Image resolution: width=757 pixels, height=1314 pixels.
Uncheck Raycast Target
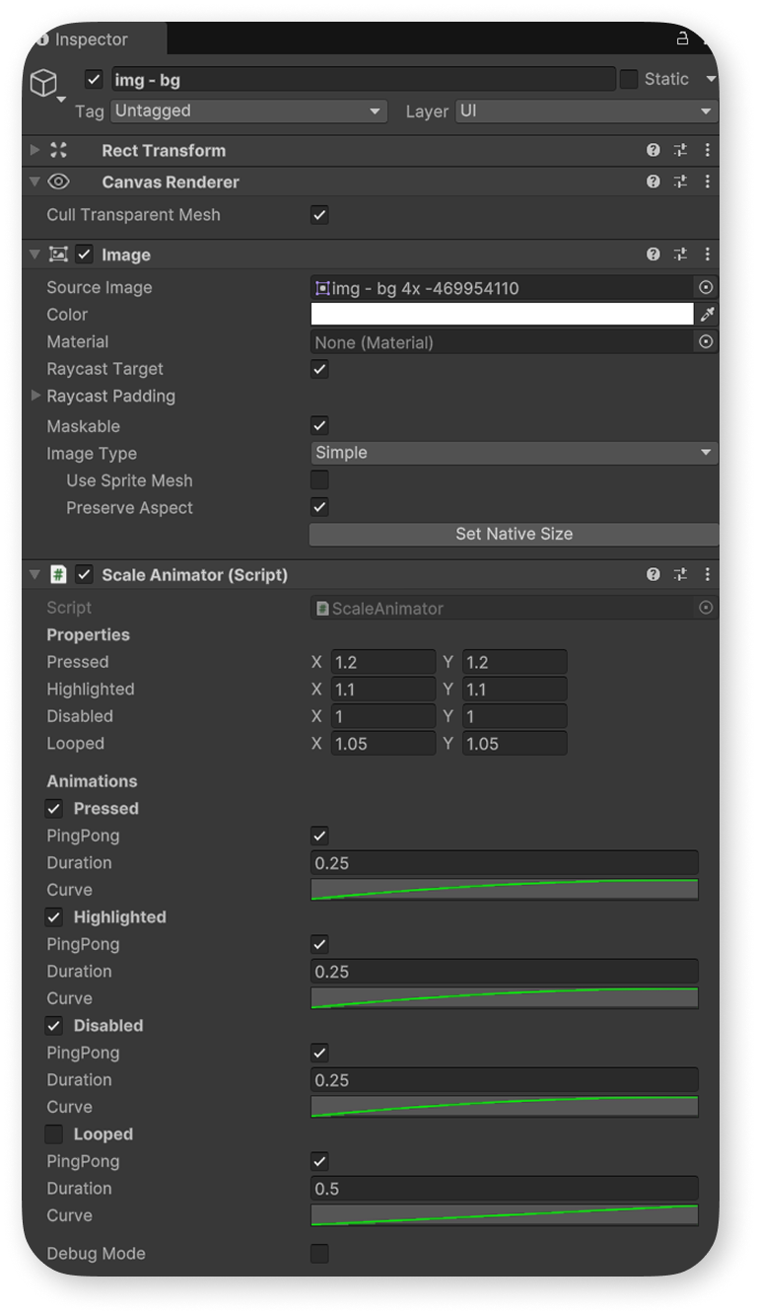pyautogui.click(x=319, y=369)
